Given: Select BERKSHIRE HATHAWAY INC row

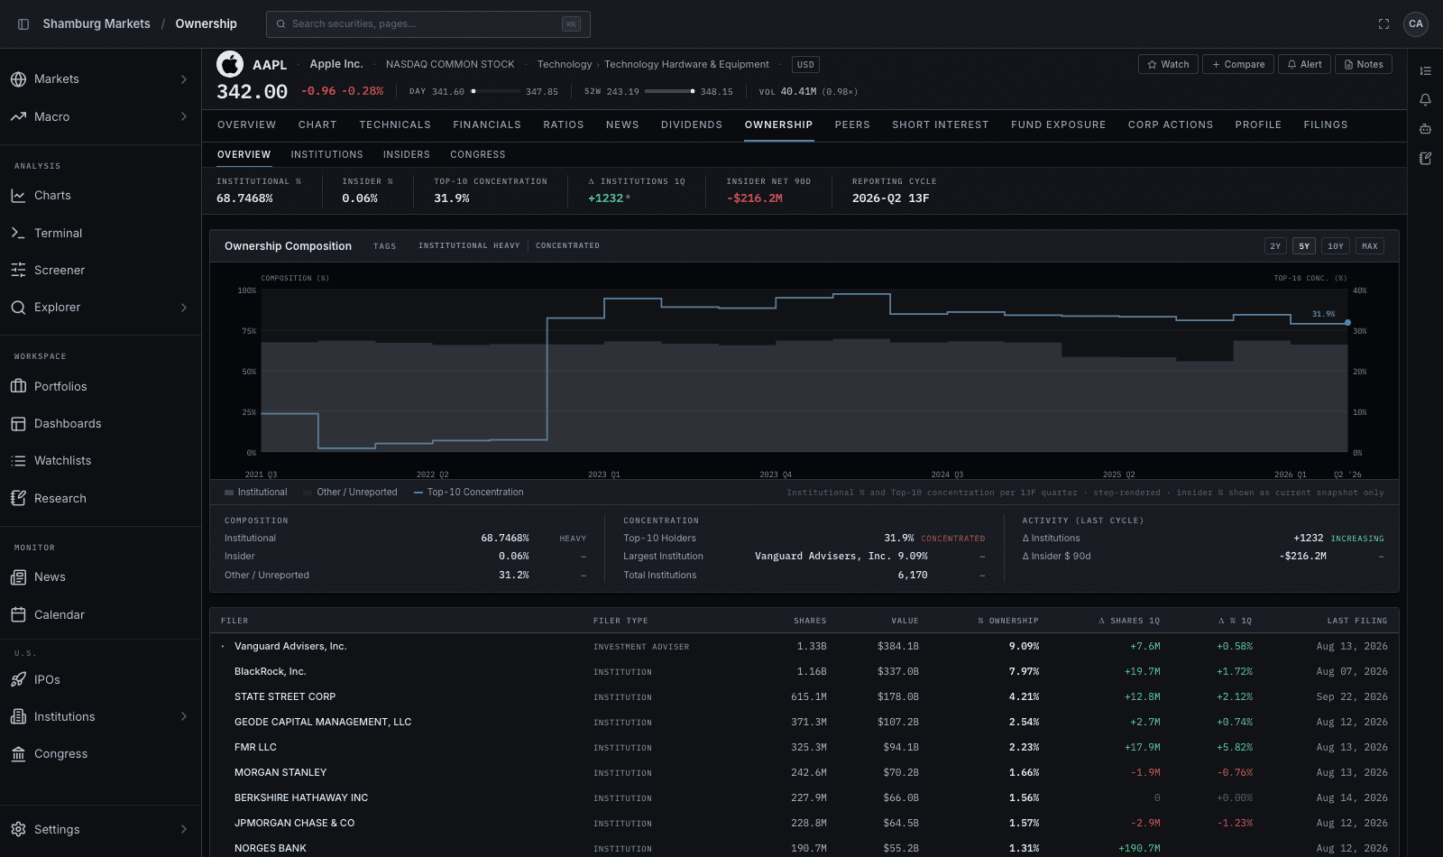Looking at the screenshot, I should [804, 798].
